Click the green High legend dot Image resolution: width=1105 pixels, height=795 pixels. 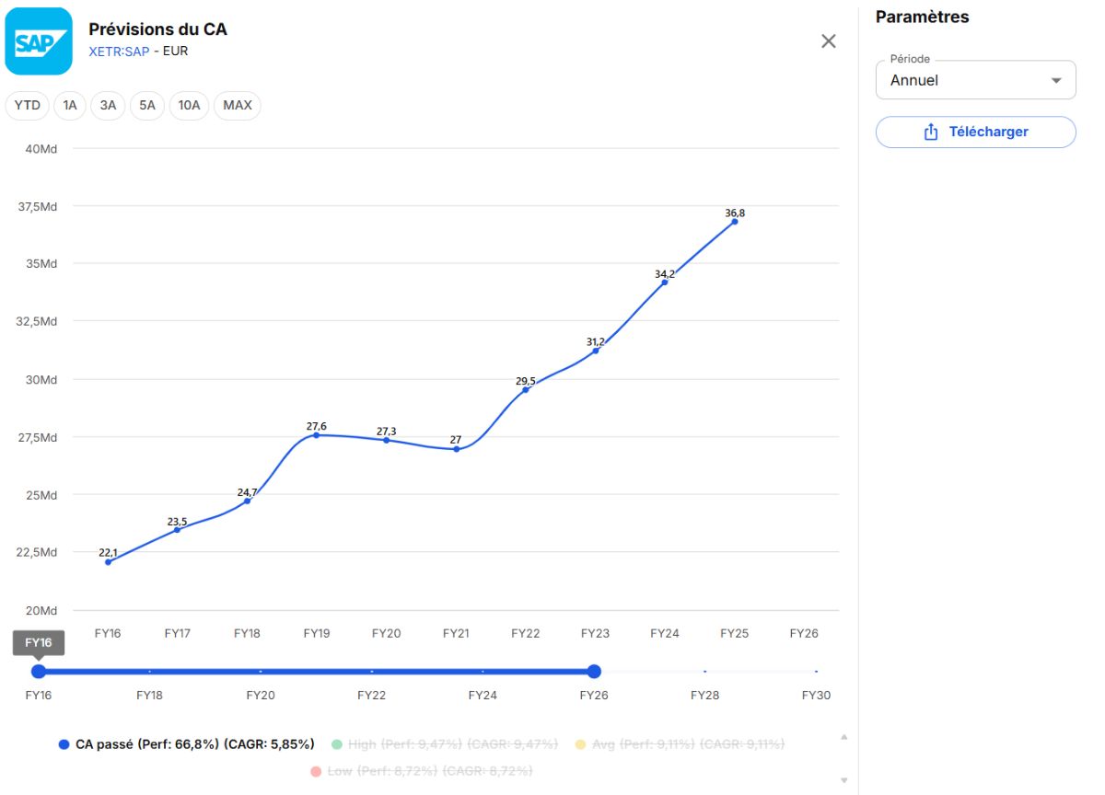point(336,744)
